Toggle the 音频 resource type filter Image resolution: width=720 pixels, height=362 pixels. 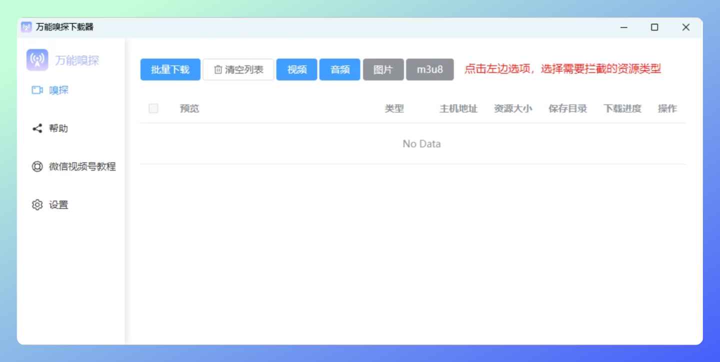(340, 69)
